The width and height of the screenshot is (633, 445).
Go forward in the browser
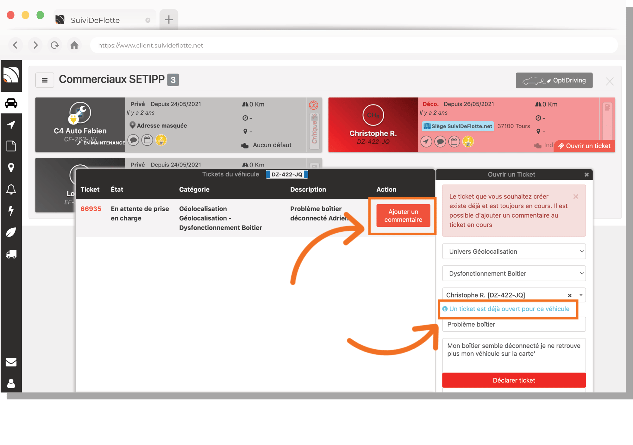pos(35,45)
